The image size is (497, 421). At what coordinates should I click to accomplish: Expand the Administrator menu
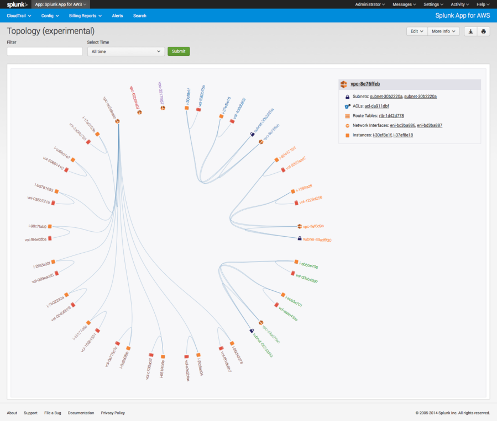(x=370, y=4)
